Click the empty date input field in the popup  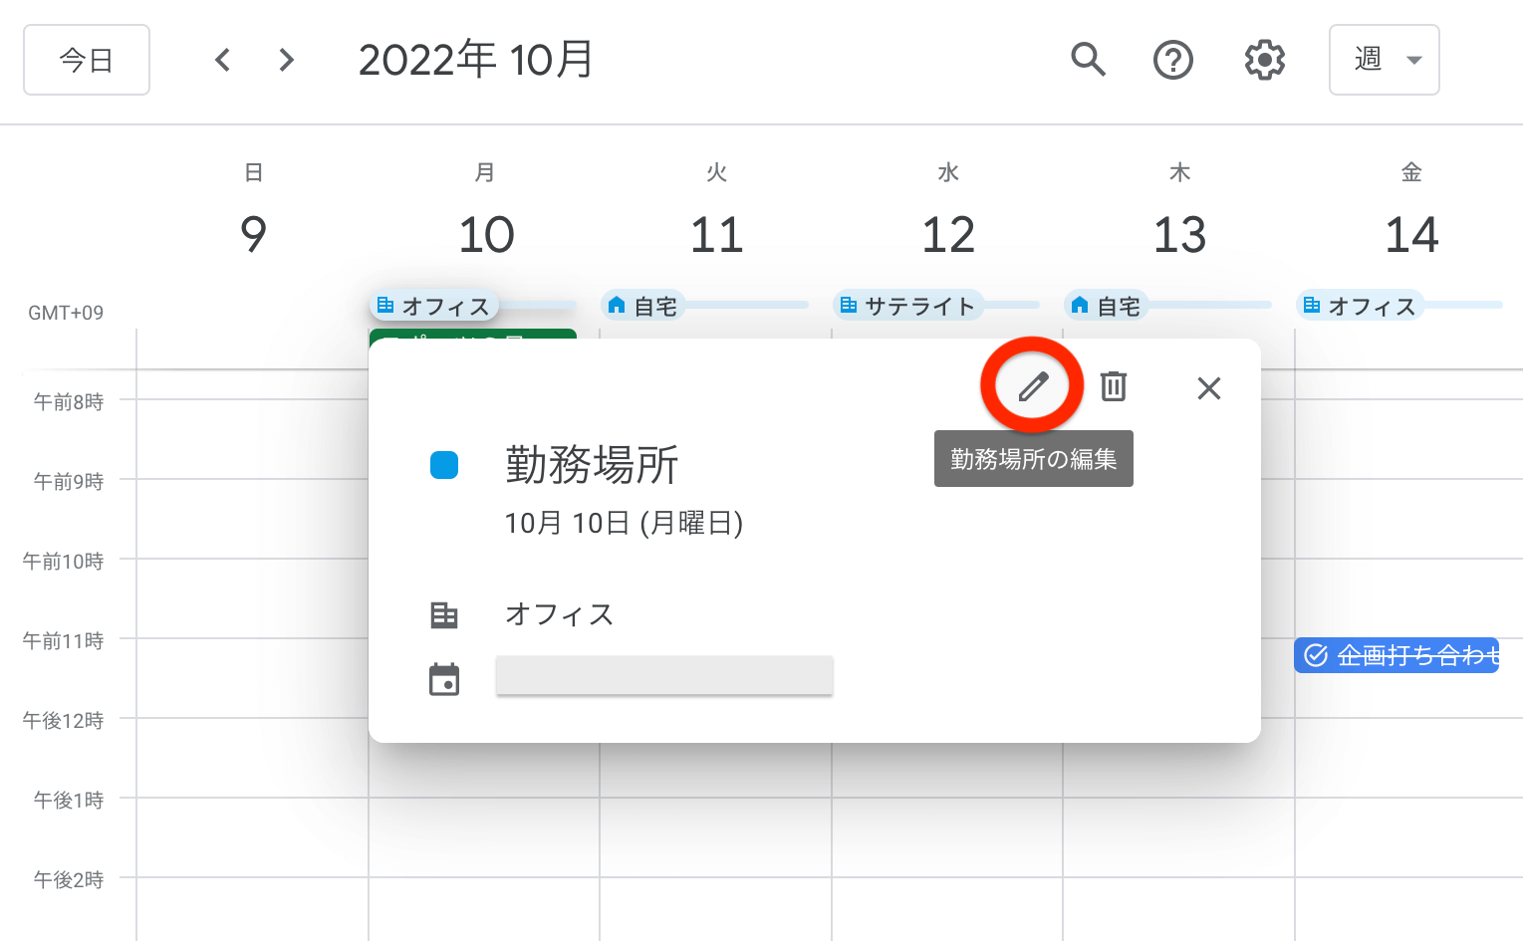(663, 675)
